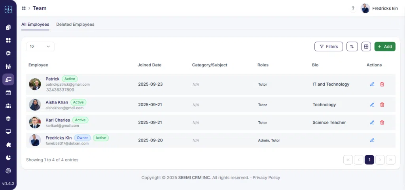405x190 pixels.
Task: Click the Owner badge on Fredricks Kin
Action: click(x=82, y=138)
